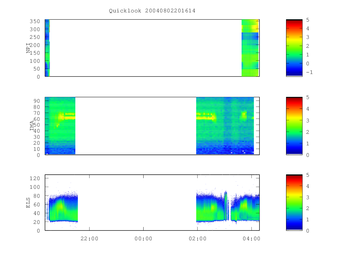The height and width of the screenshot is (259, 346).
Task: Click the 4 label on IMA colorbar
Action: (x=307, y=109)
